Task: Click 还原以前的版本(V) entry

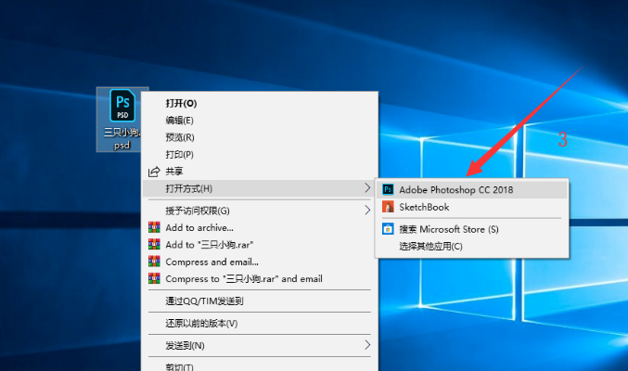Action: point(201,324)
